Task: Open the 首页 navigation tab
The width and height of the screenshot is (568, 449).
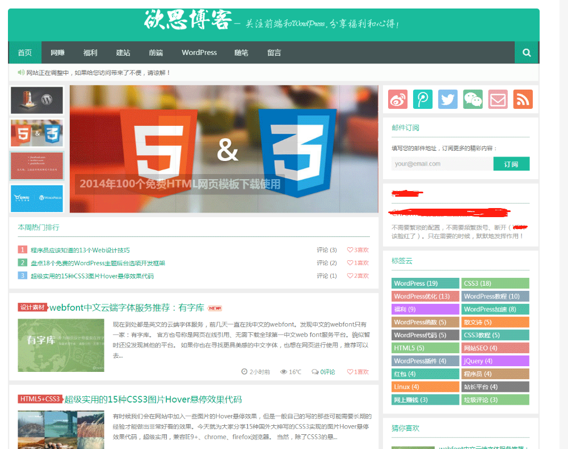Action: 24,53
